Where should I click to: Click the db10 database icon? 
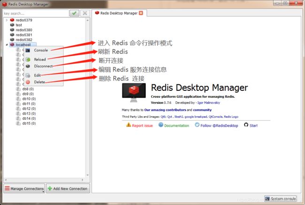pos(18,99)
